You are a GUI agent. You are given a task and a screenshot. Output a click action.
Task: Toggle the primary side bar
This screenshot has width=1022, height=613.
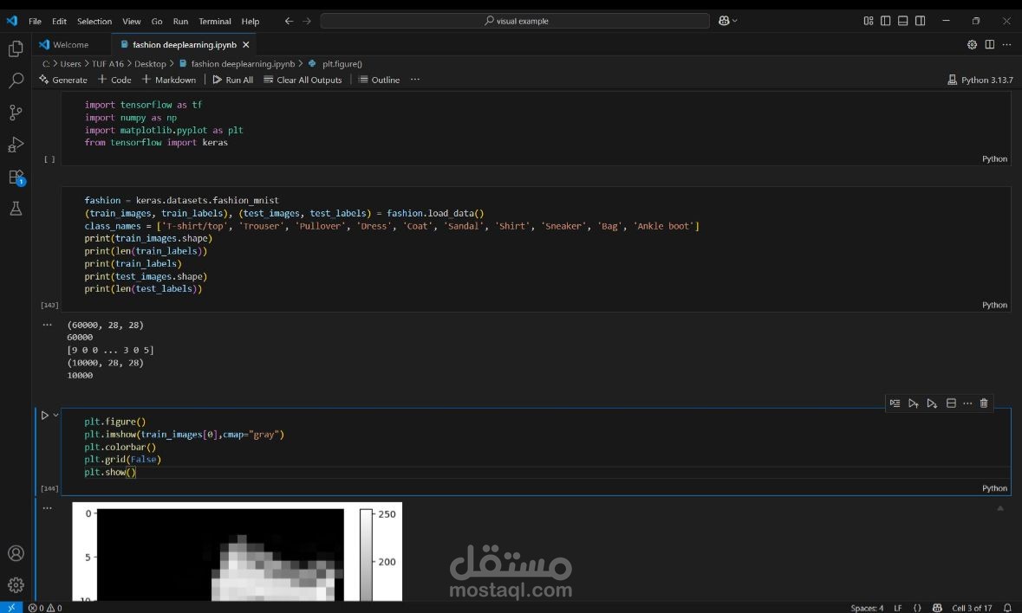tap(885, 21)
